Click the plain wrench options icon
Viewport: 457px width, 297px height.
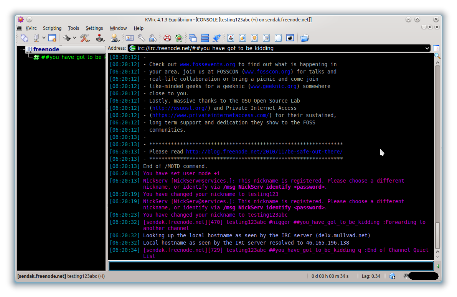pos(141,38)
